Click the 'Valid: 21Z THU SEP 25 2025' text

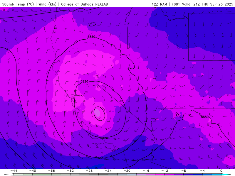[208, 4]
